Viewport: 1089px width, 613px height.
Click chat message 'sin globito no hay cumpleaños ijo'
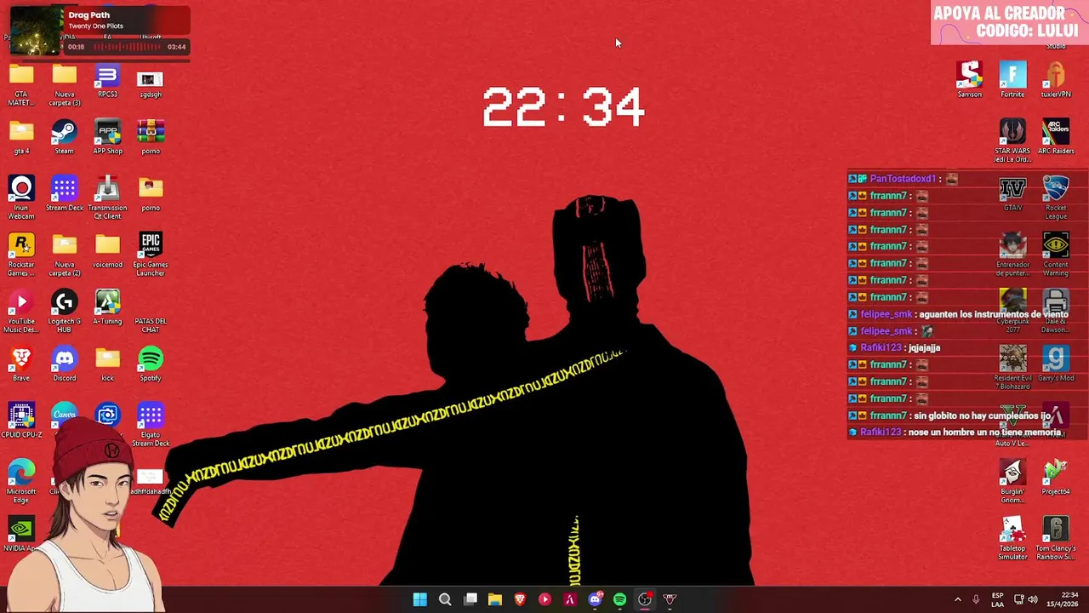pos(982,415)
